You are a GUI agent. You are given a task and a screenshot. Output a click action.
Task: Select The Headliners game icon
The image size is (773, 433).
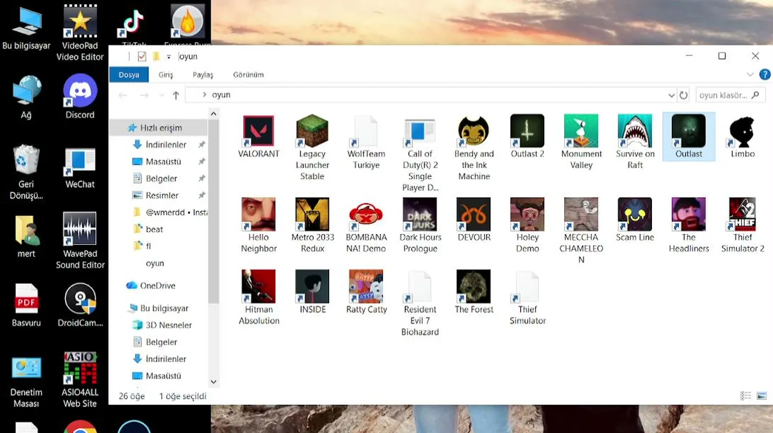tap(689, 226)
